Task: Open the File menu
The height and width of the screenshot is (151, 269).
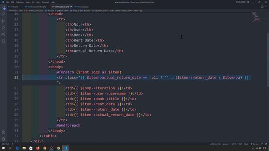Action: [x=8, y=2]
